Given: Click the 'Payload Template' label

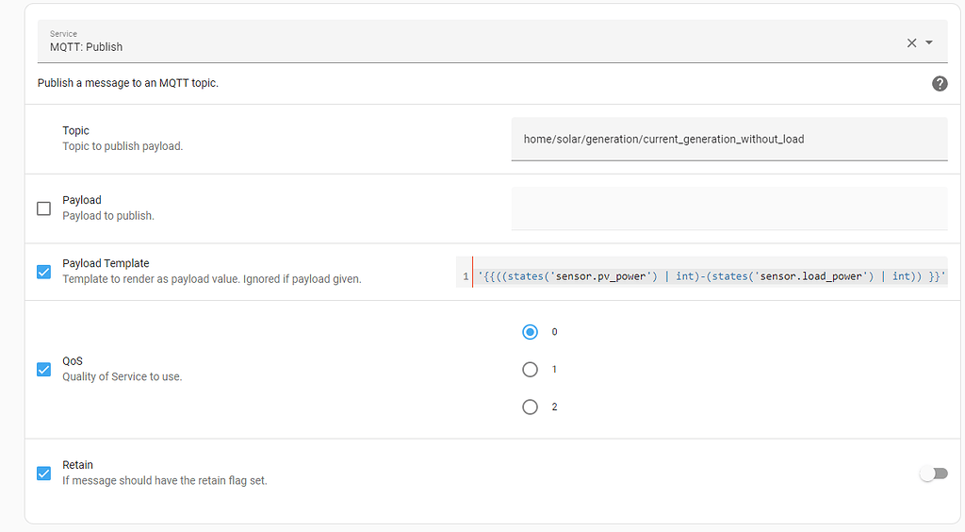Looking at the screenshot, I should (106, 263).
